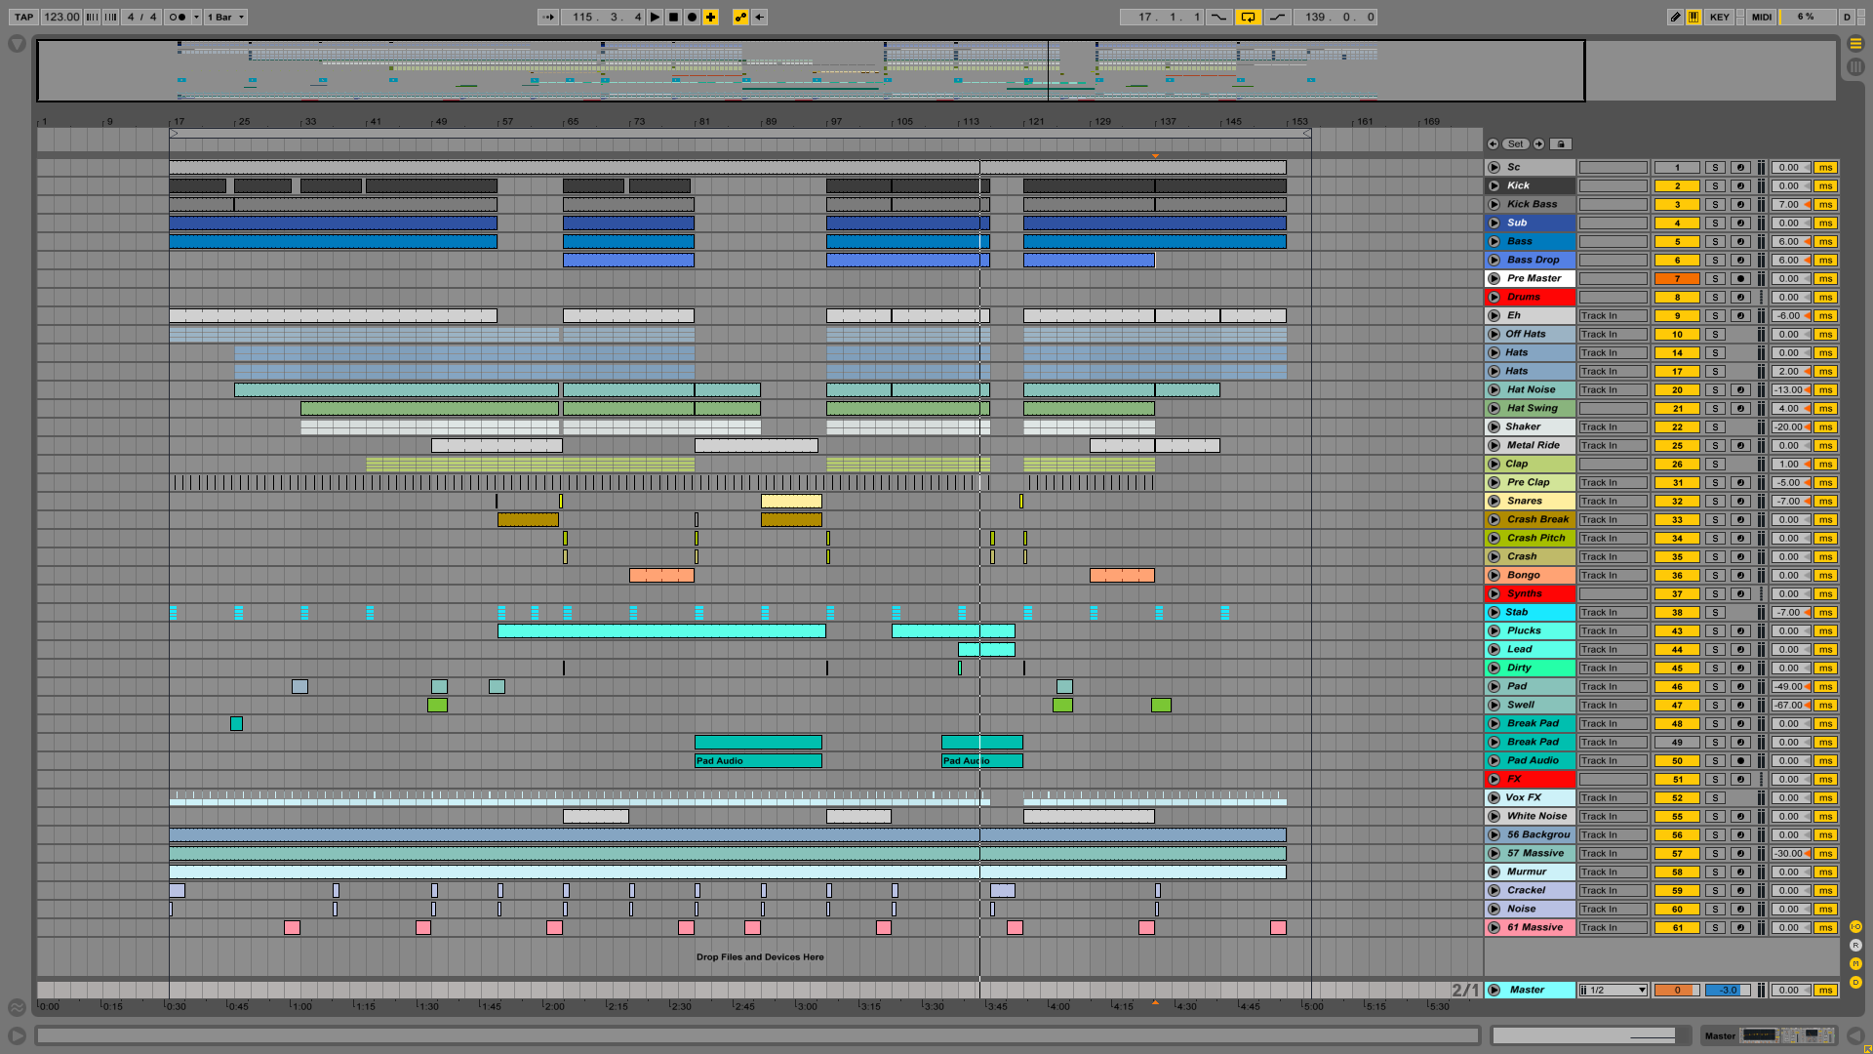Toggle the Draw Mode pencil button

pos(1675,17)
